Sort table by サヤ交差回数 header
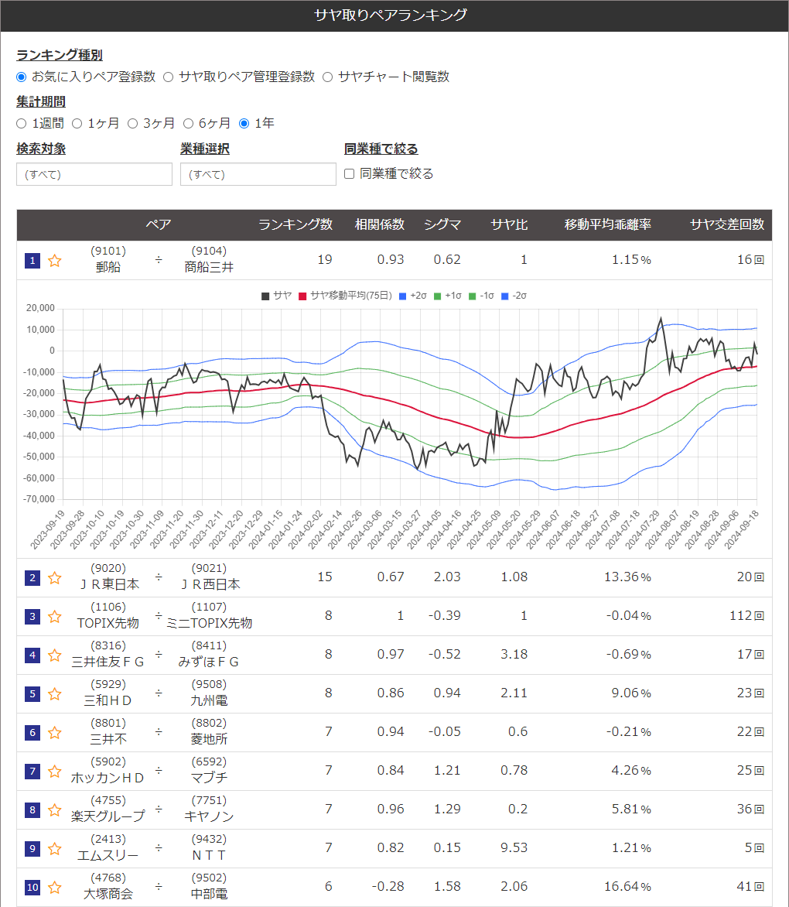The width and height of the screenshot is (789, 907). click(x=726, y=224)
